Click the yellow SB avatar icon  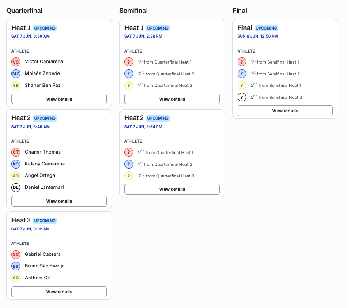[16, 86]
